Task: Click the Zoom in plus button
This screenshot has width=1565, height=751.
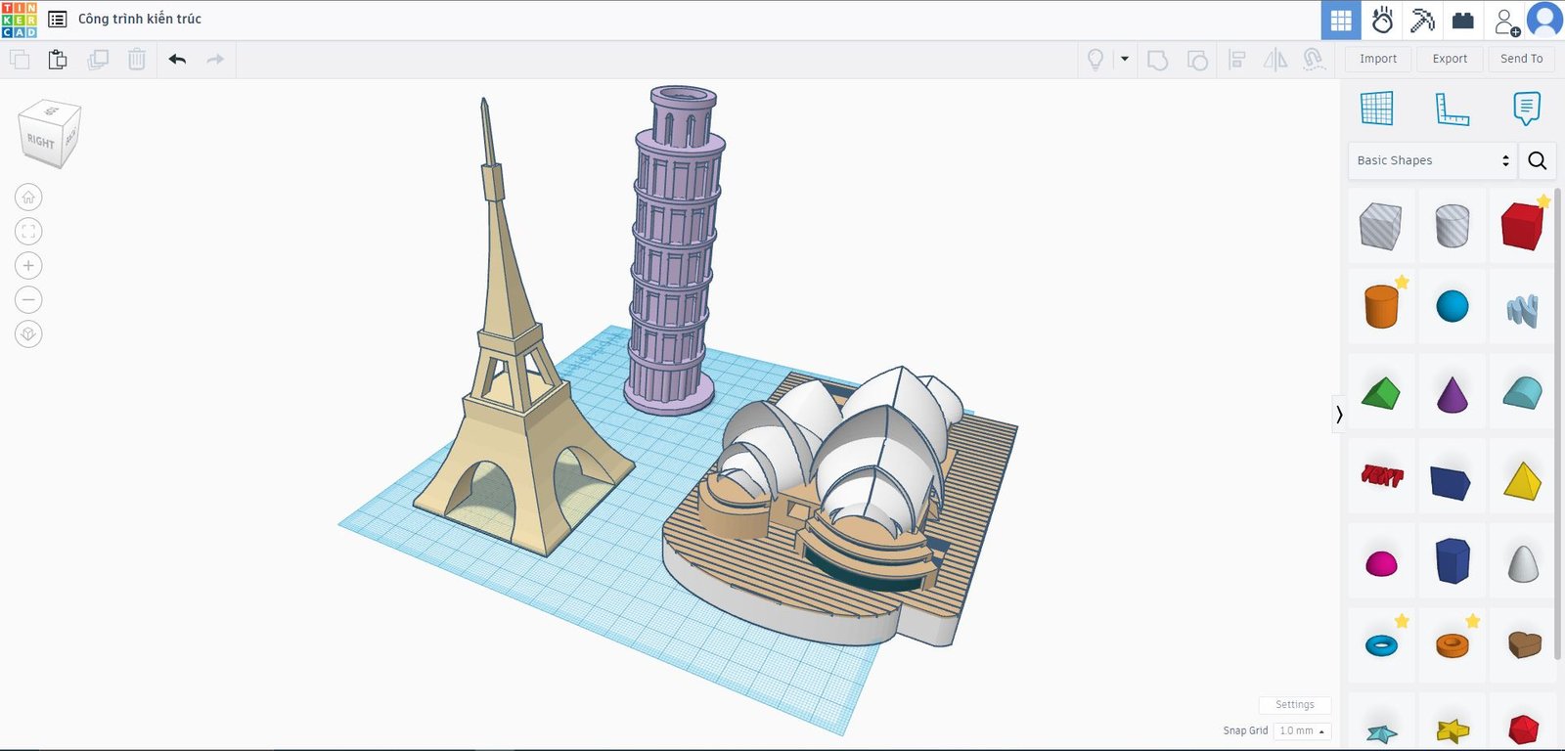Action: [x=28, y=266]
